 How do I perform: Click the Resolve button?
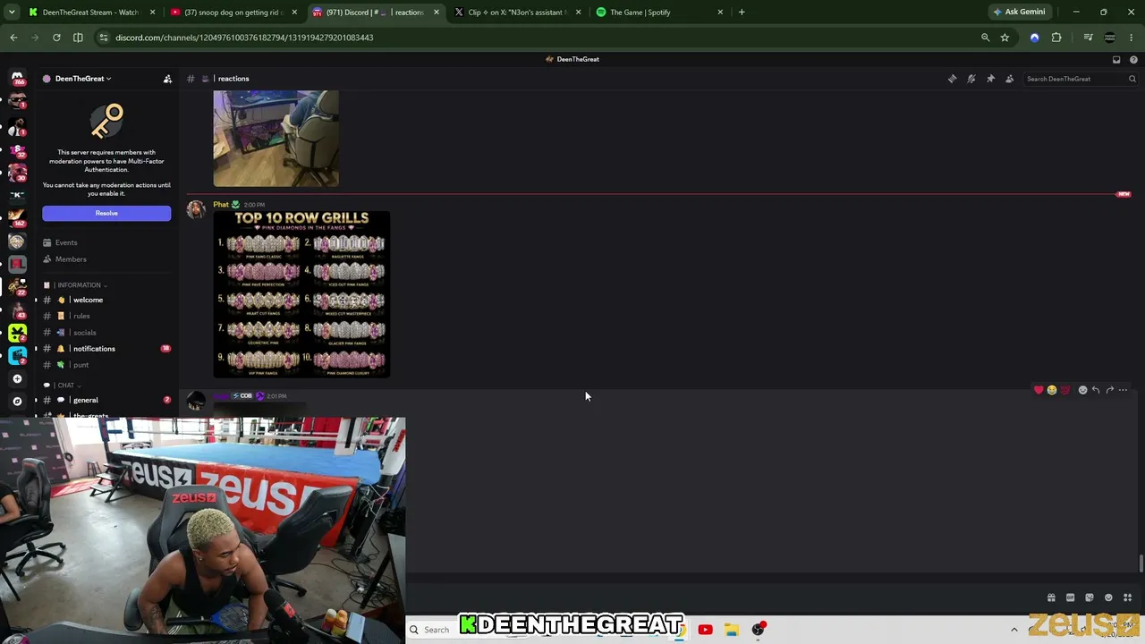[x=106, y=213]
